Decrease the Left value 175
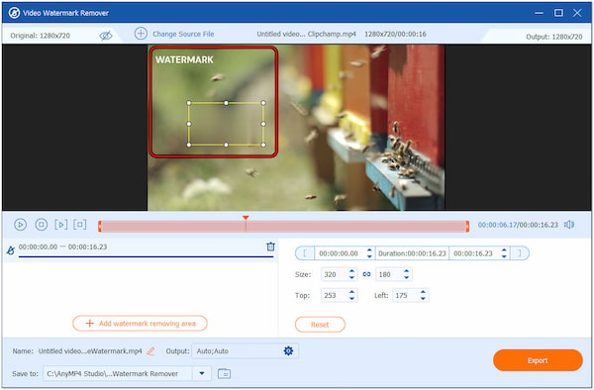Screen dimensions: 594x390 pyautogui.click(x=423, y=298)
